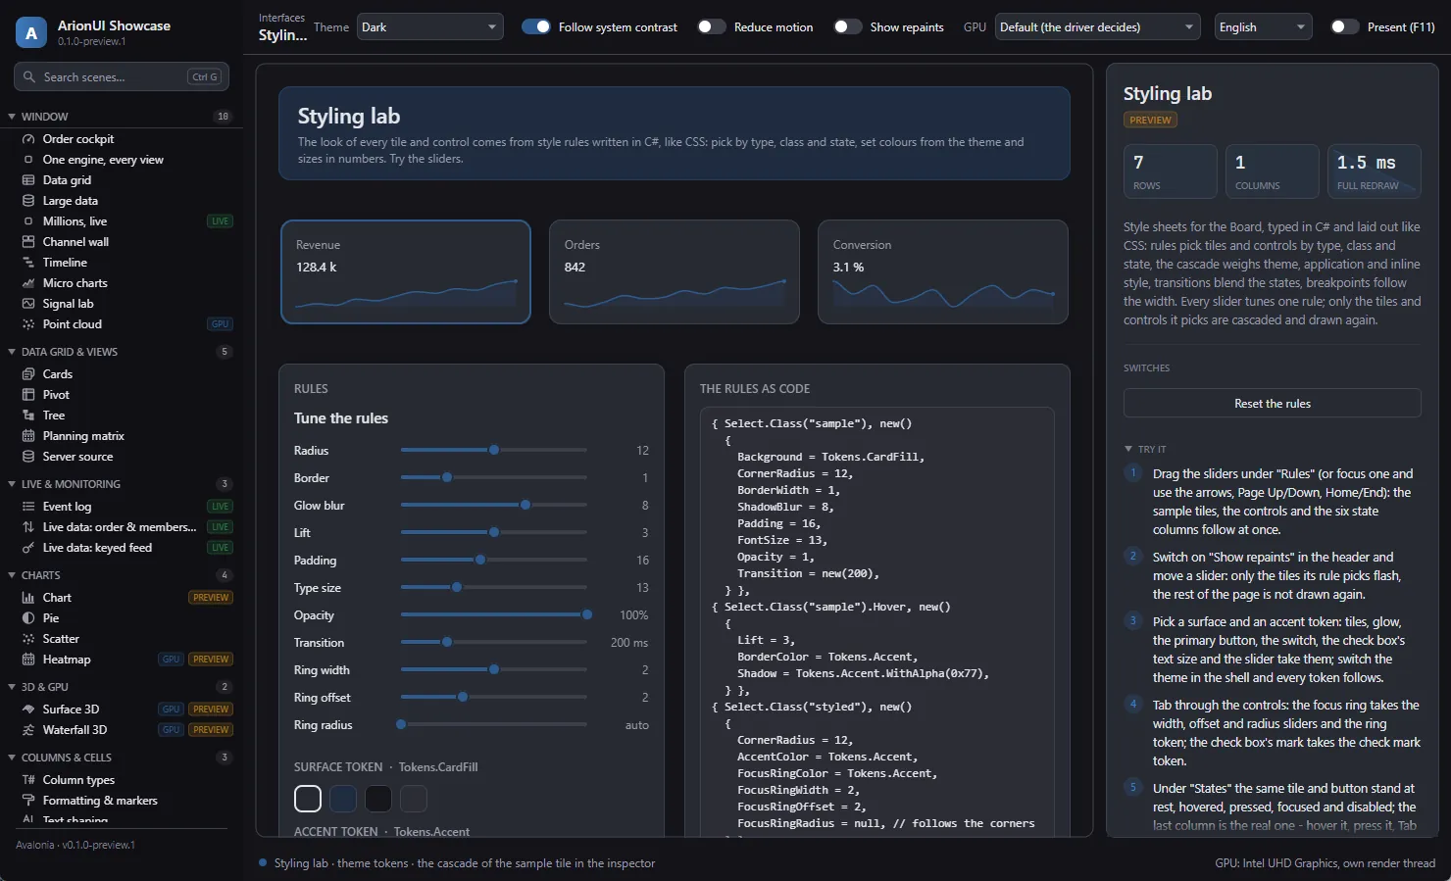
Task: Click the Channel wall icon
Action: click(28, 242)
